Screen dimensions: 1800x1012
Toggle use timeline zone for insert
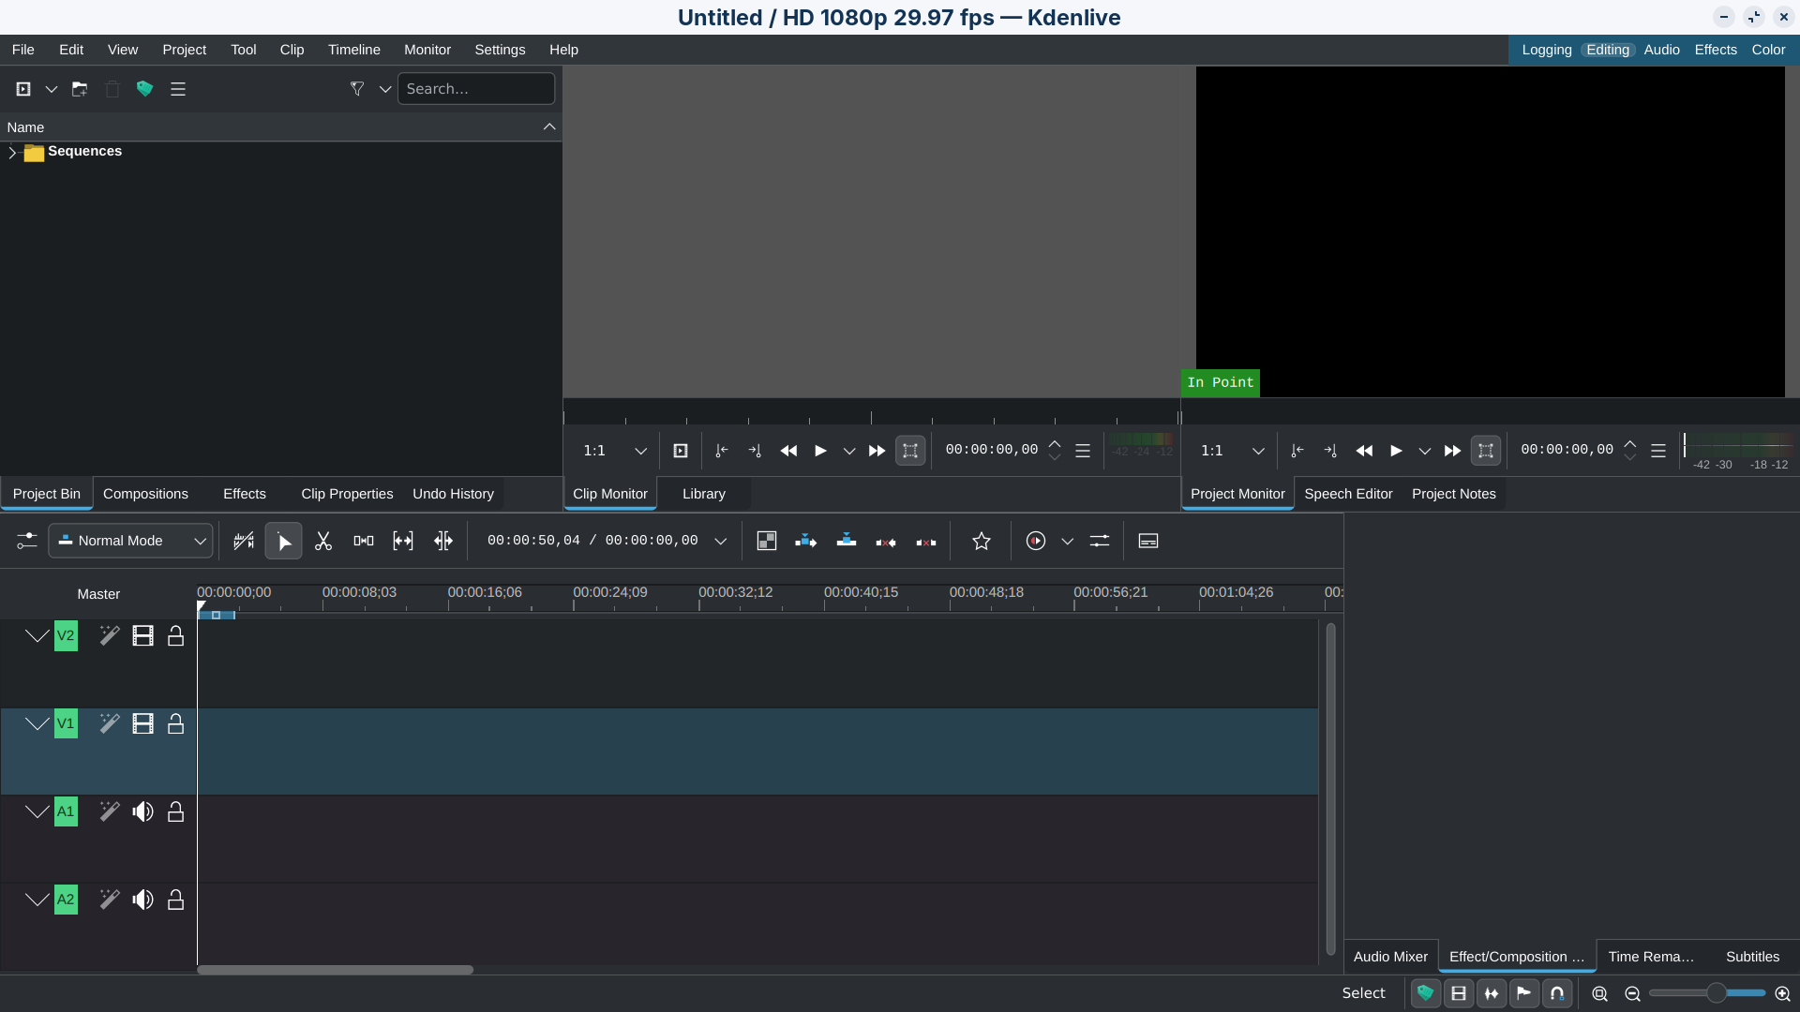[244, 542]
